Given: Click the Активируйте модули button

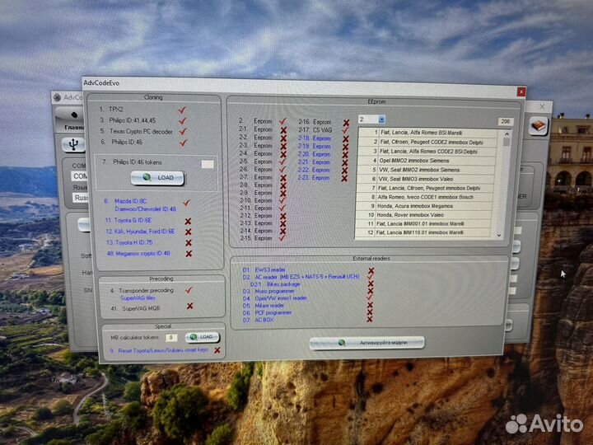Looking at the screenshot, I should click(367, 343).
